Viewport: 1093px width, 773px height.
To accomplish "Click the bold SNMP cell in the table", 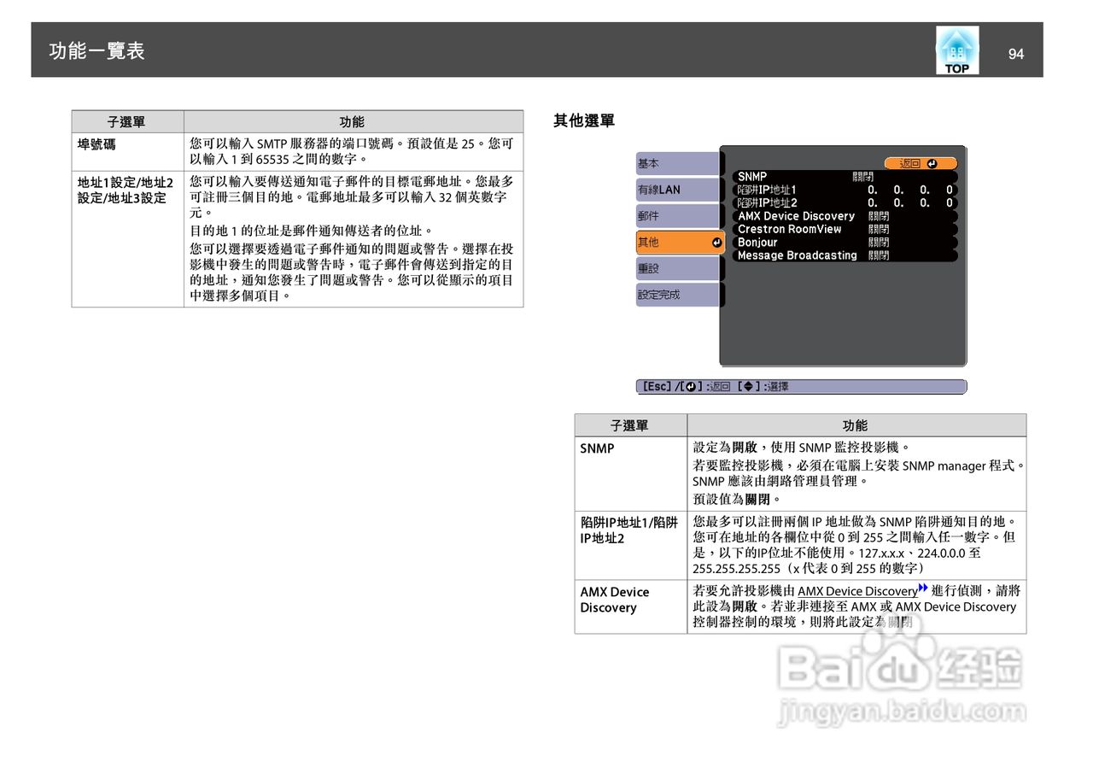I will pyautogui.click(x=631, y=473).
